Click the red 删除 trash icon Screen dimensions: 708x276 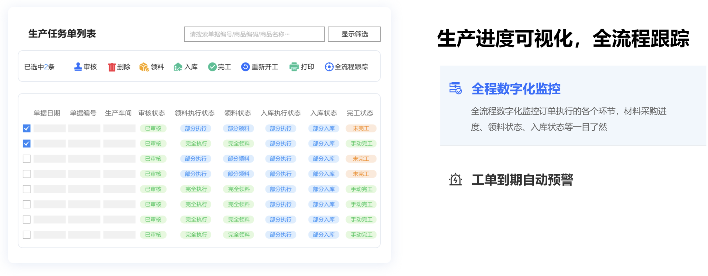pyautogui.click(x=112, y=67)
